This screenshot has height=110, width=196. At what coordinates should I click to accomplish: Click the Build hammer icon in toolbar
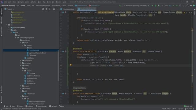coord(120,5)
